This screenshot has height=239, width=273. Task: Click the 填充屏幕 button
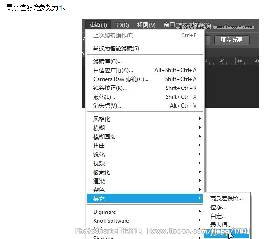click(x=231, y=40)
